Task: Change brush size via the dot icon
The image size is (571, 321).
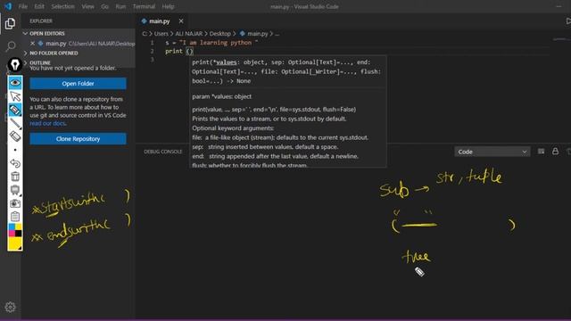Action: click(x=15, y=150)
